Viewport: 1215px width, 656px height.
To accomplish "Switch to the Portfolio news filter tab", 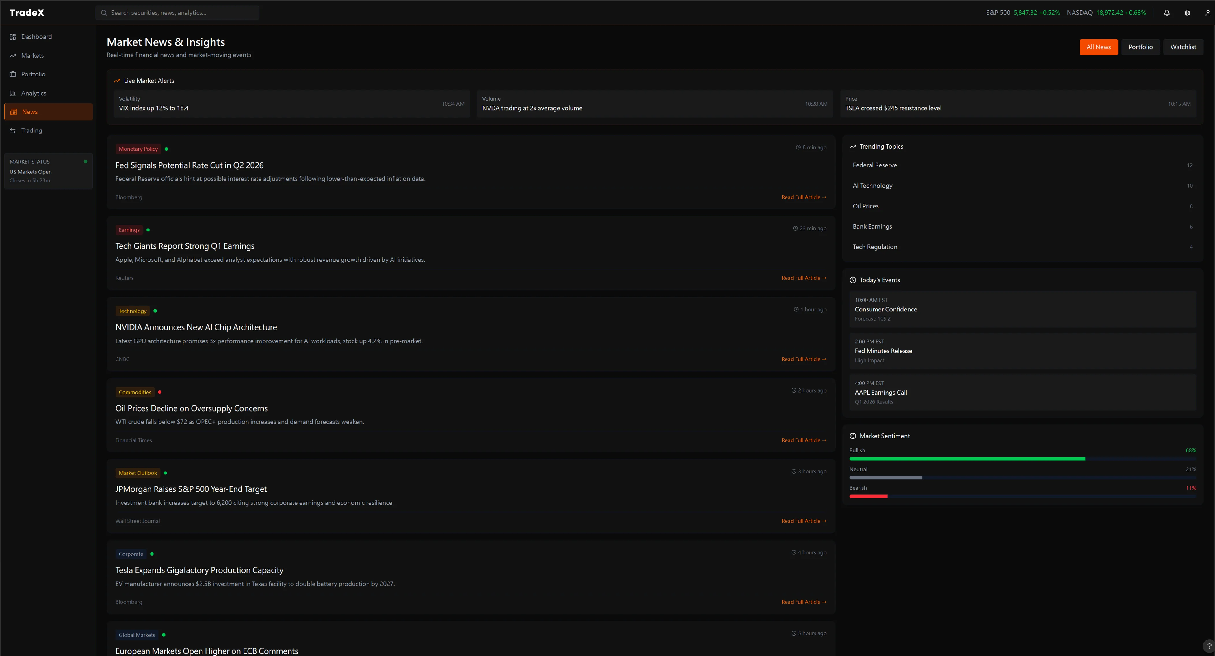I will coord(1140,47).
